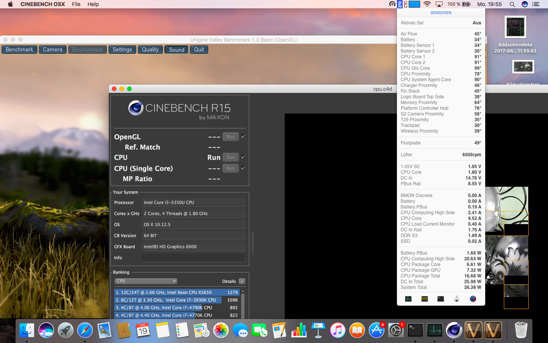Open the Help menu

coord(93,4)
